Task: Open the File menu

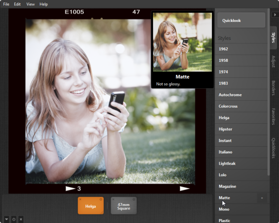Action: (6, 4)
